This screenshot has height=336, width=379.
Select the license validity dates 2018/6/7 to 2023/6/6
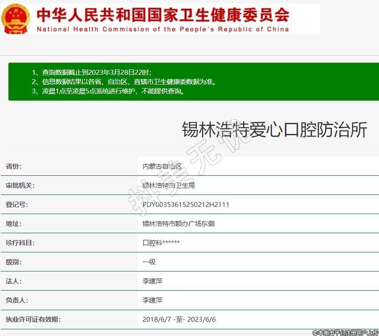click(179, 320)
